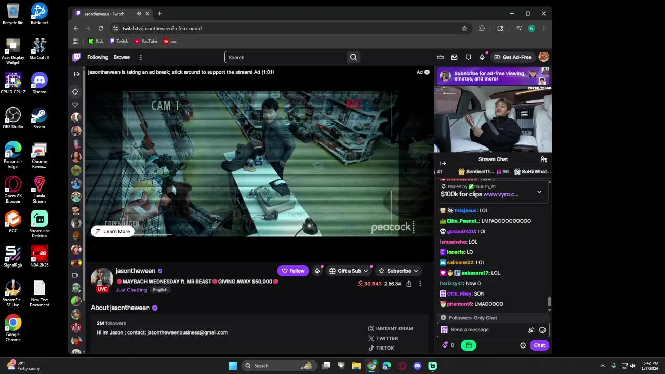Open Twitch home via the logo icon

coord(76,57)
